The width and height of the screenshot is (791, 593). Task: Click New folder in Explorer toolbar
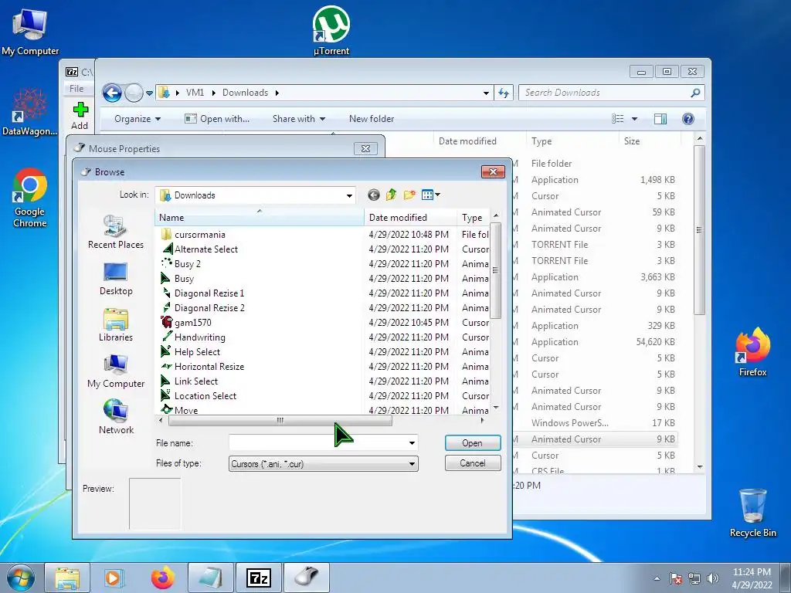coord(372,119)
